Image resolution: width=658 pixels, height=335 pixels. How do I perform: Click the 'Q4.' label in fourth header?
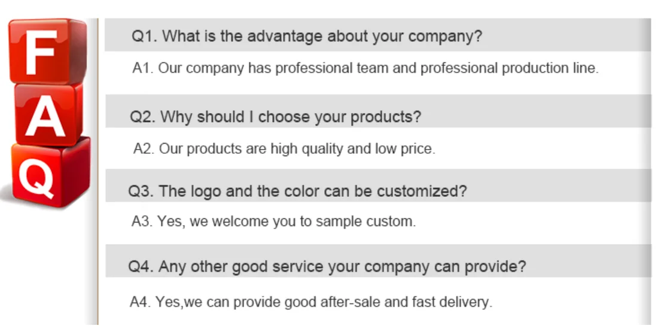(141, 267)
